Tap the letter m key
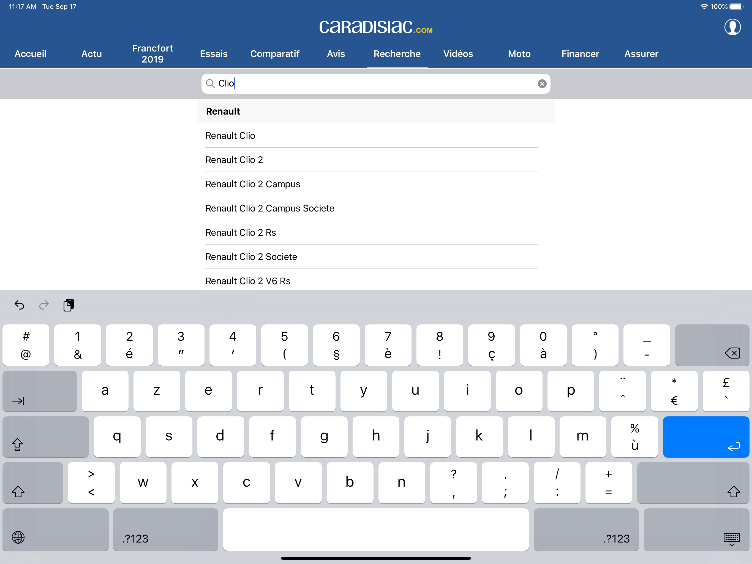 pos(583,437)
